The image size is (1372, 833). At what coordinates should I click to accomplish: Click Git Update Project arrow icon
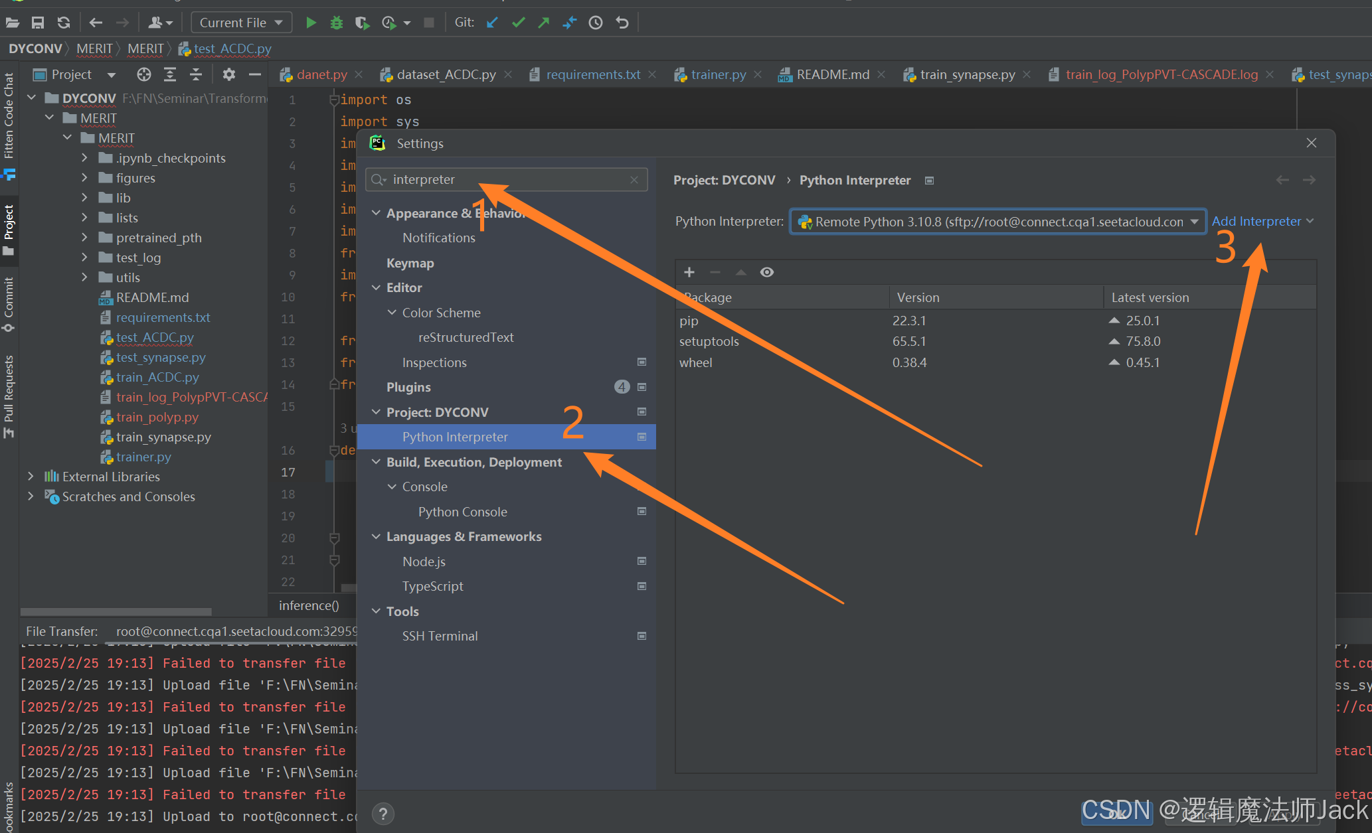[x=492, y=23]
